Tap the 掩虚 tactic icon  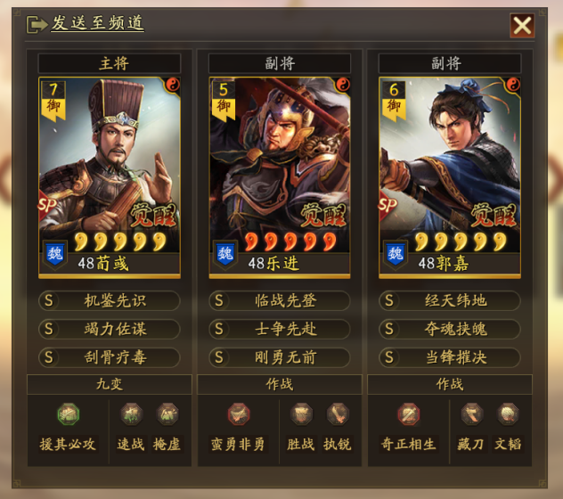167,413
